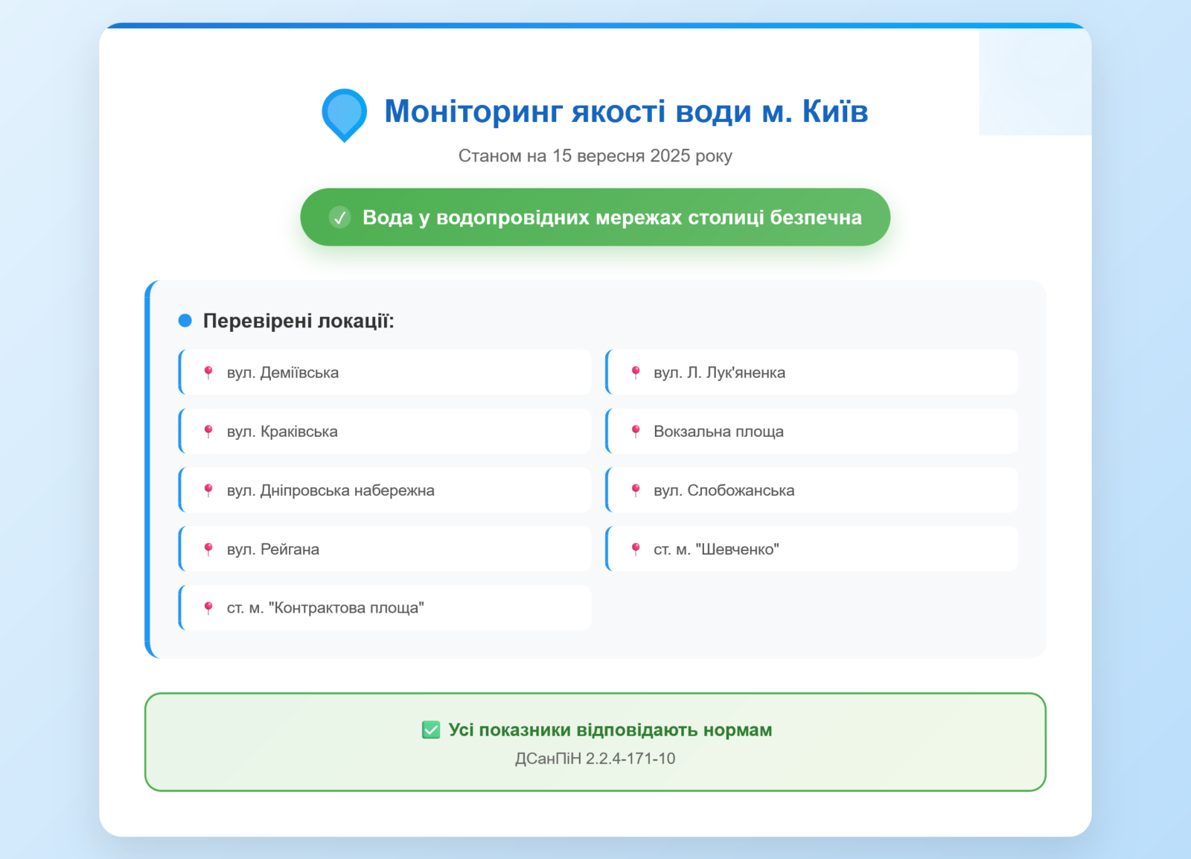Select the ст. м. "Контрактова площа" location
Screen dimensions: 1191x859
[x=386, y=607]
